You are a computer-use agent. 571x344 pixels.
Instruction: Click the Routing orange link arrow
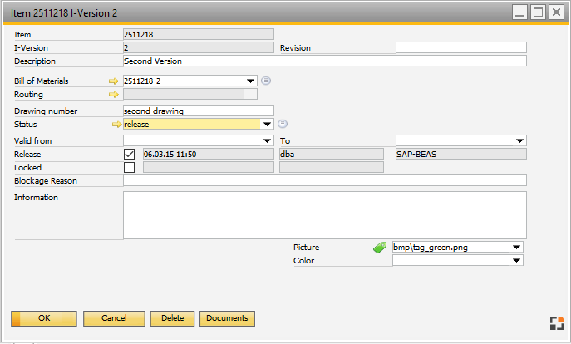[114, 95]
